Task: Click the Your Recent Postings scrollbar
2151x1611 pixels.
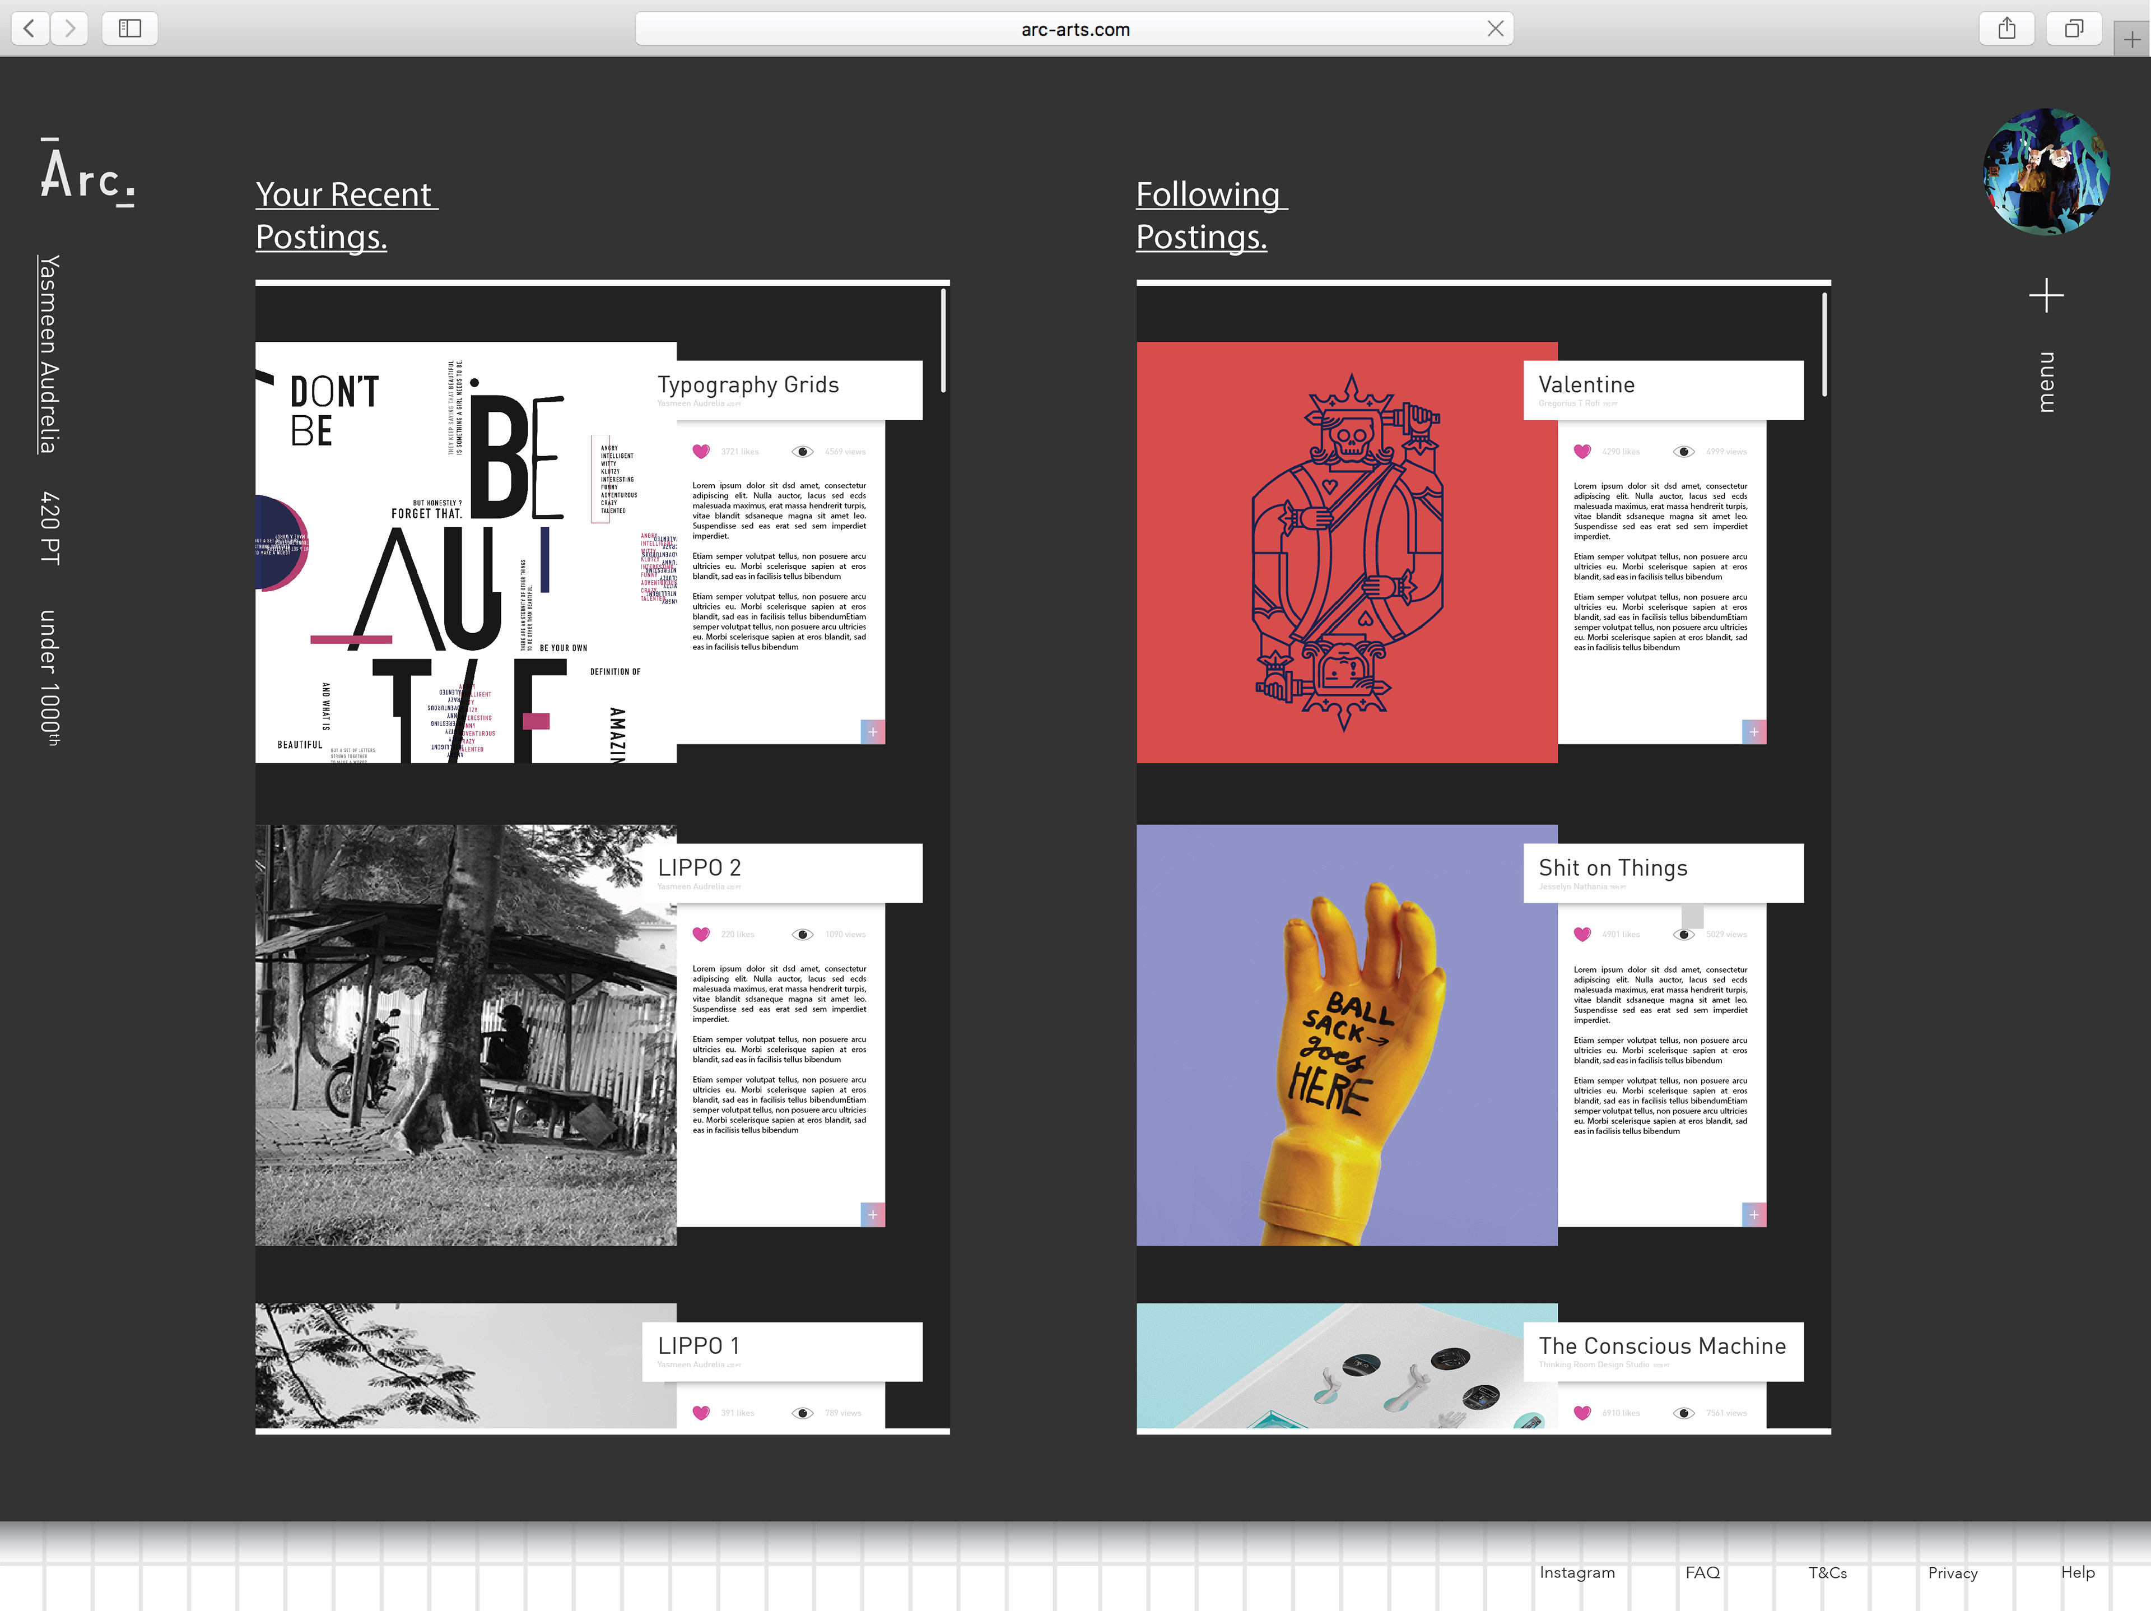Action: tap(943, 341)
